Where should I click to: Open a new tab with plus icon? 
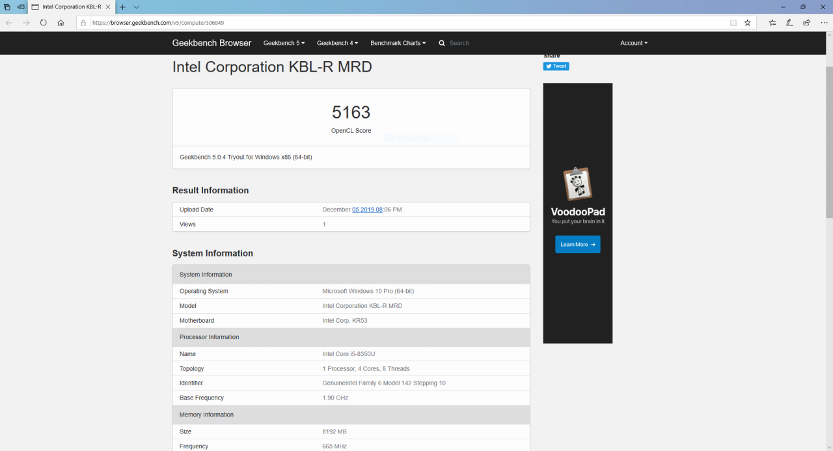pyautogui.click(x=122, y=7)
